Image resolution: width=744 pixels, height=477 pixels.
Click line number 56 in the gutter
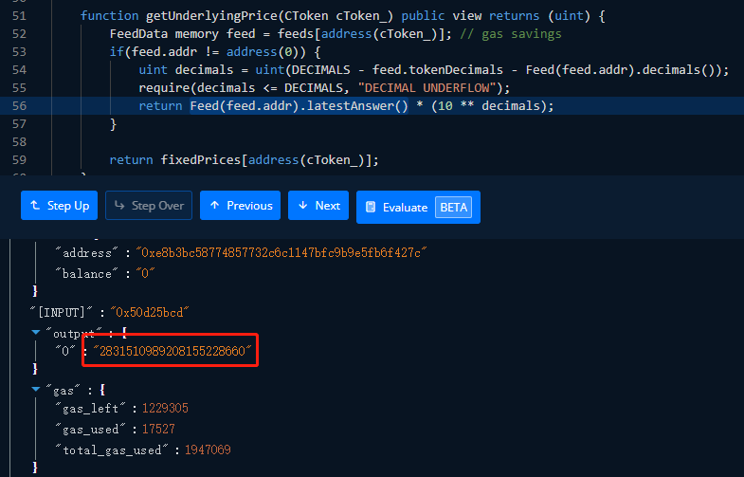click(20, 106)
